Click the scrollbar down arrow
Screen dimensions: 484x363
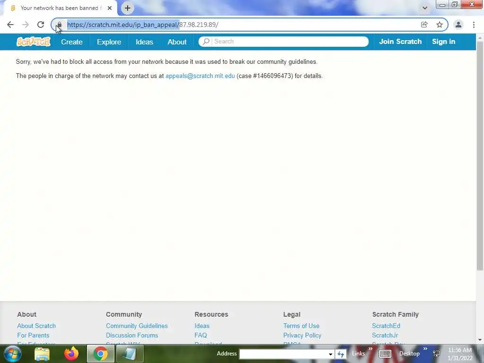480,340
